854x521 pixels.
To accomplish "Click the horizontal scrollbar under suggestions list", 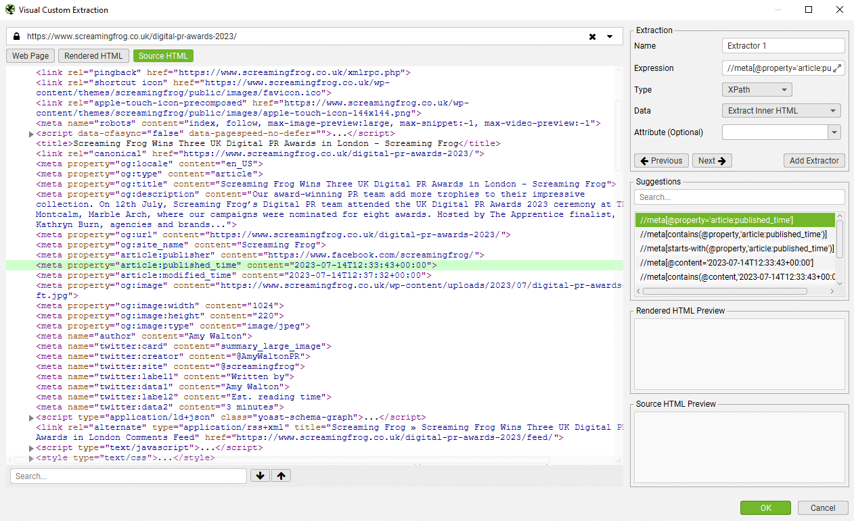I will point(725,291).
